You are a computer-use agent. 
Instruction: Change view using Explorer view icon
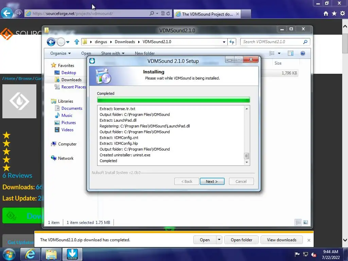tap(272, 53)
